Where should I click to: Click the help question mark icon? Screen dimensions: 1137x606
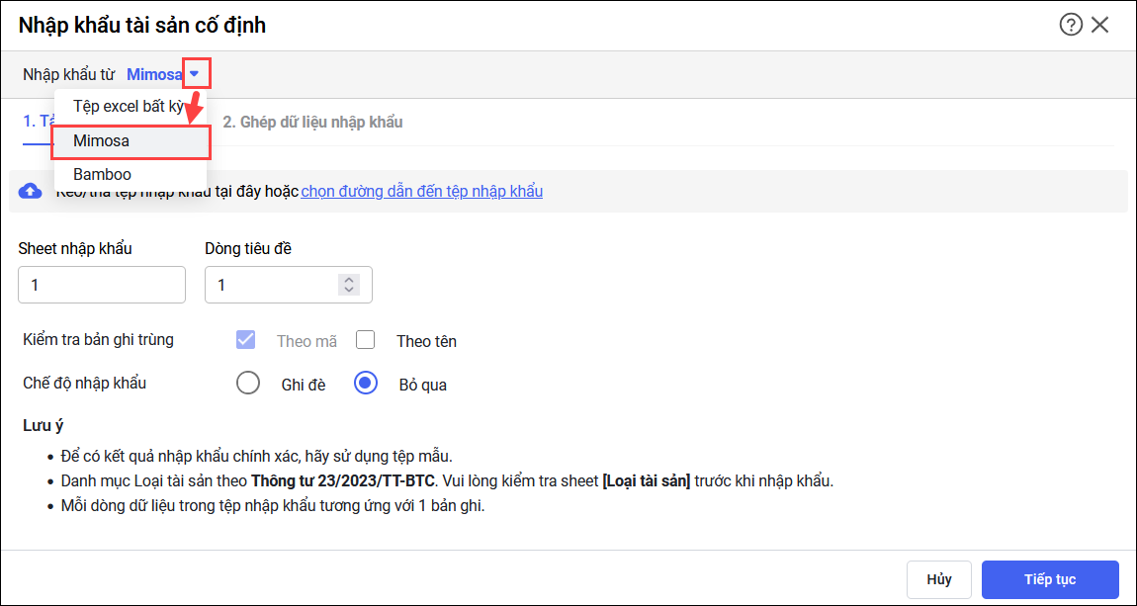(1071, 25)
